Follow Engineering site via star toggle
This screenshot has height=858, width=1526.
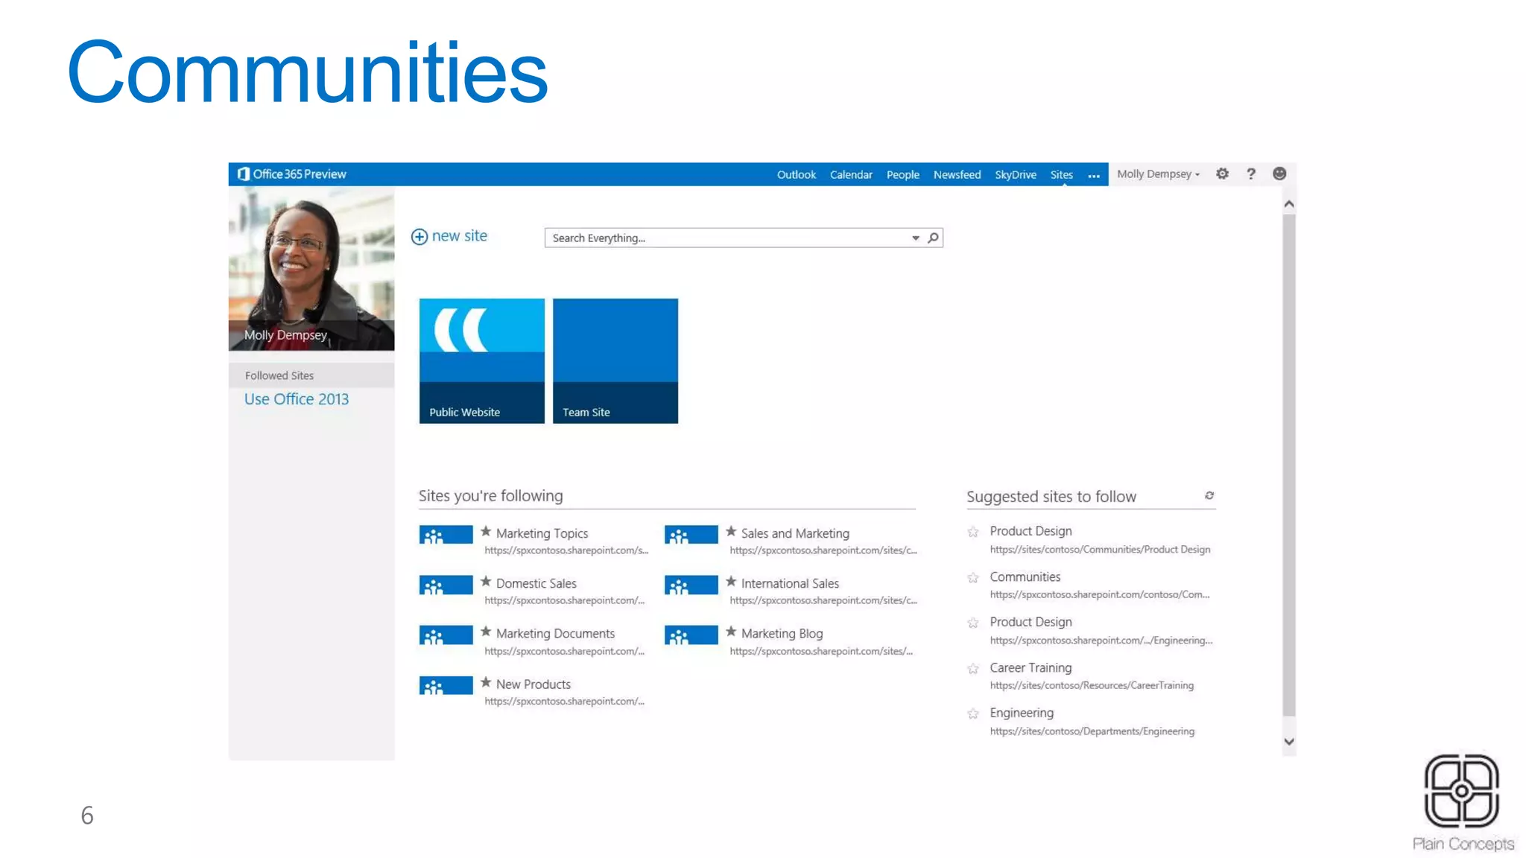point(973,714)
